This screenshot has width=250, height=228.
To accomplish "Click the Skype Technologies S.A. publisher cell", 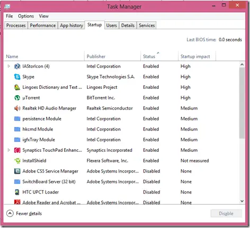I will click(x=111, y=77).
